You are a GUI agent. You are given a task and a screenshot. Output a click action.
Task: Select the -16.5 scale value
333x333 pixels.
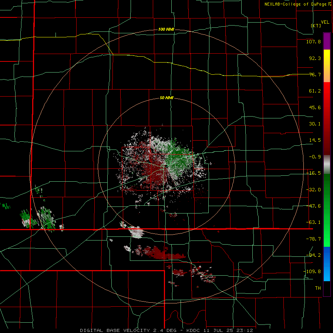313,173
